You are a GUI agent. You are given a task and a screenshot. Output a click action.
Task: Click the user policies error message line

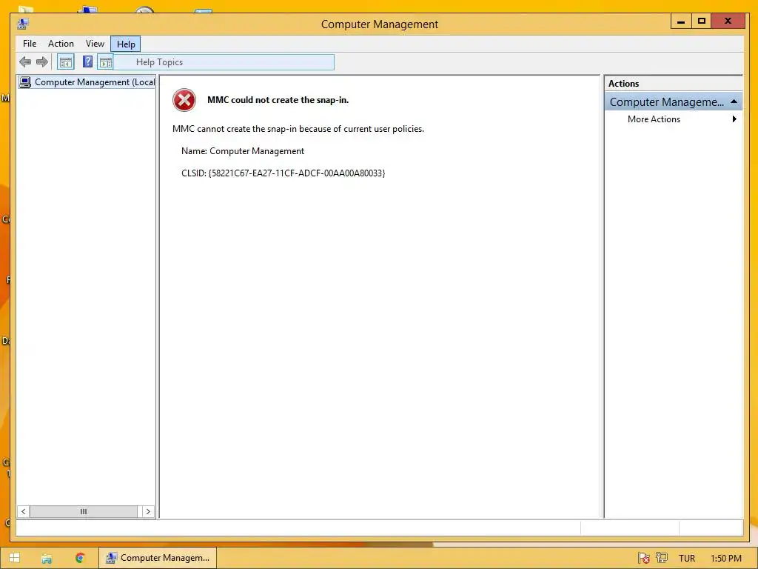coord(298,129)
